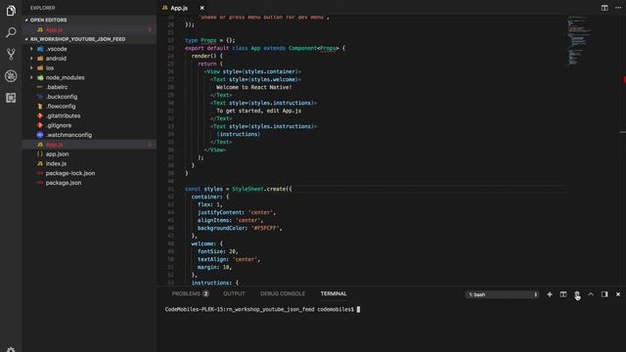The height and width of the screenshot is (352, 626).
Task: Switch to the Problems tab
Action: coord(186,293)
